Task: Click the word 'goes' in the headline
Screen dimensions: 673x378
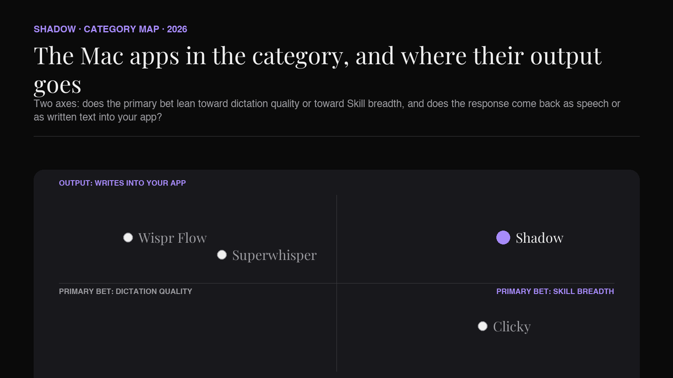Action: click(57, 85)
